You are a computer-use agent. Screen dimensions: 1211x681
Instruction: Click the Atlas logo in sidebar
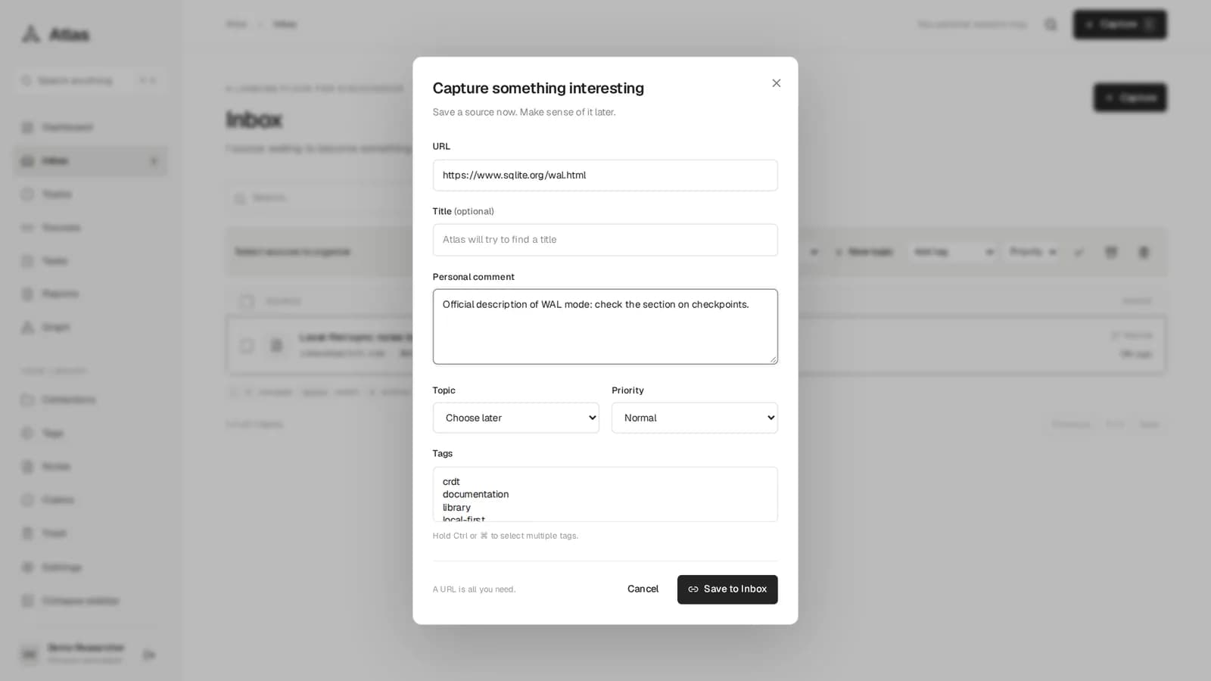pos(55,34)
